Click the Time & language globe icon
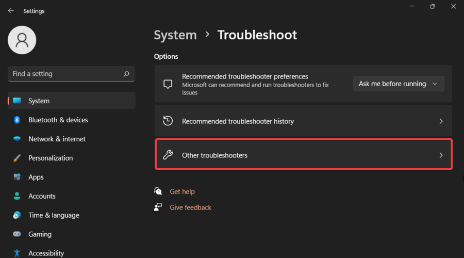 coord(17,215)
